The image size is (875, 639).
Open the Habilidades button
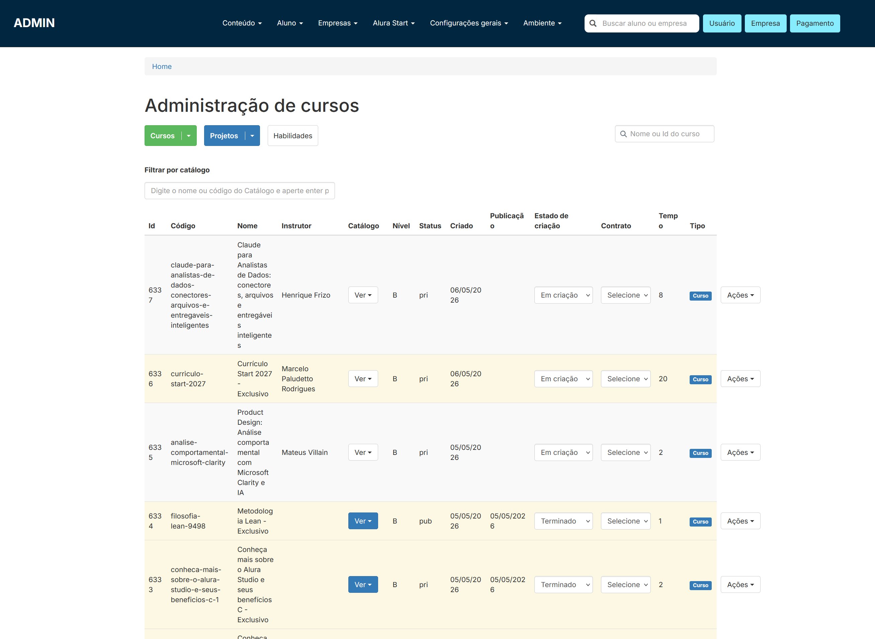click(x=293, y=136)
